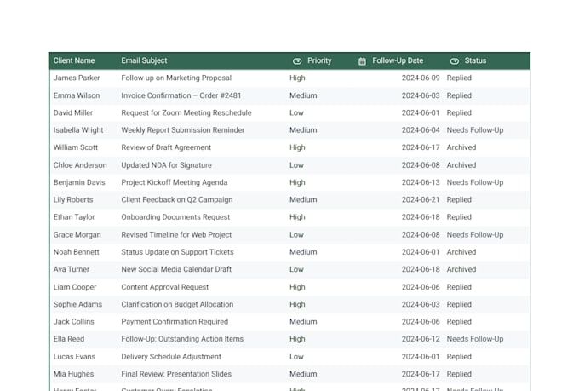
Task: Select the Noah Bennett name cell
Action: point(76,252)
